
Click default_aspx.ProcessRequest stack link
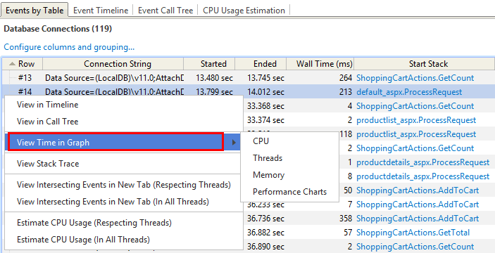coord(409,92)
